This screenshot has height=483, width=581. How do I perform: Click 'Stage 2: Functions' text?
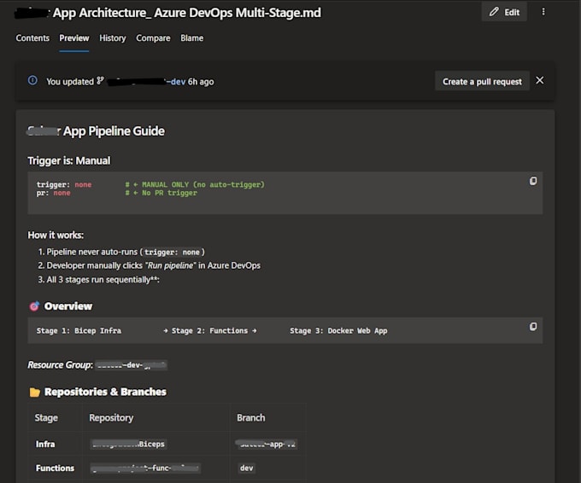click(x=209, y=331)
